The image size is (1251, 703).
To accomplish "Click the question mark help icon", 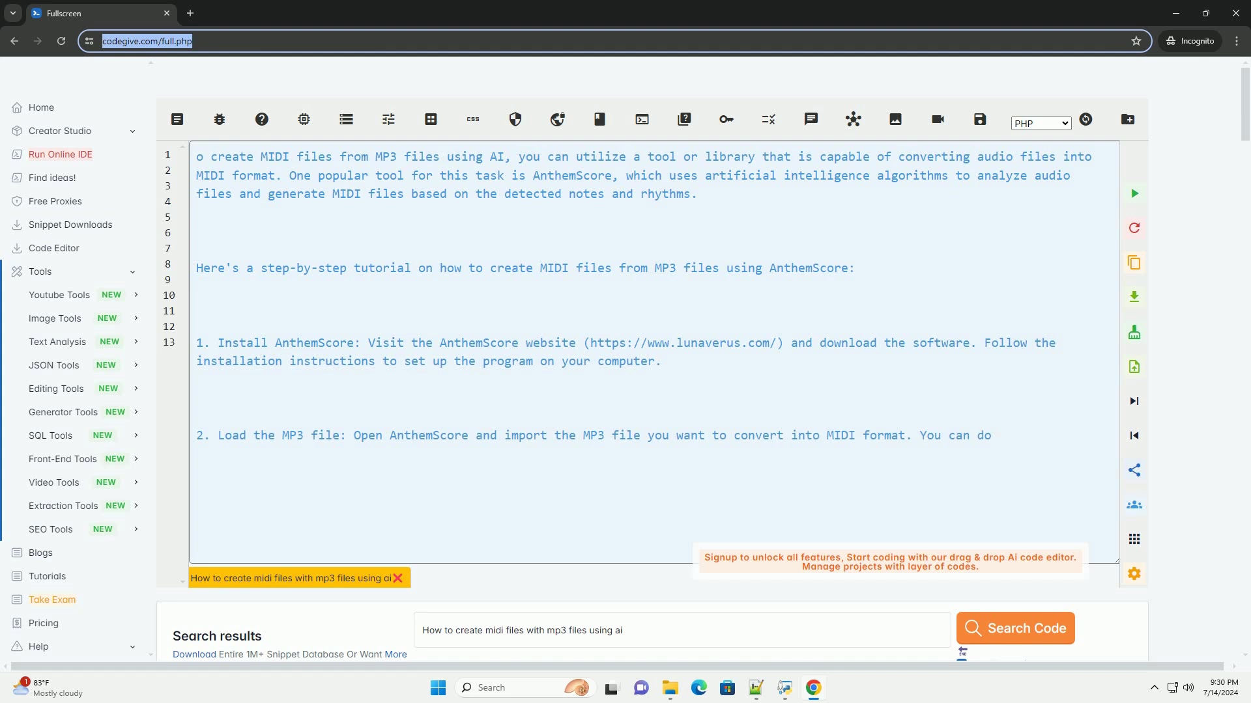I will (262, 119).
